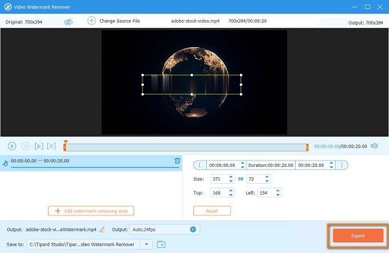The height and width of the screenshot is (253, 389).
Task: Click the Export button
Action: pyautogui.click(x=358, y=236)
